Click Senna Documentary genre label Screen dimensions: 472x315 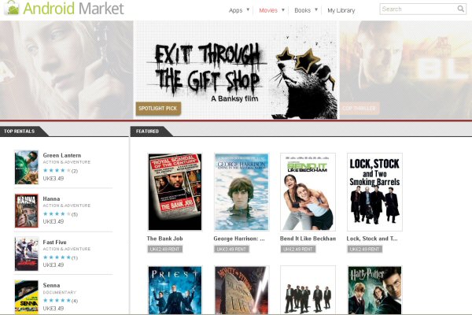click(x=60, y=292)
